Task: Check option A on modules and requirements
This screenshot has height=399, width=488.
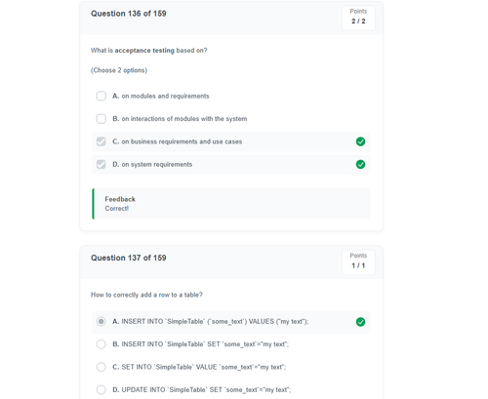Action: (102, 96)
